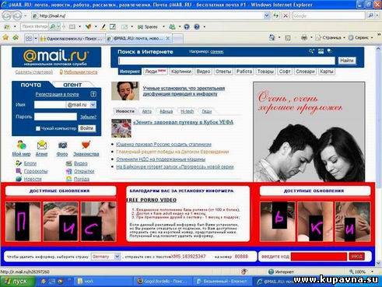Click the Пуск start button
Screen dimensions: 382x287
pos(18,282)
